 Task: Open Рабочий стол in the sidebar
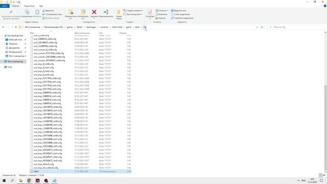(15, 40)
